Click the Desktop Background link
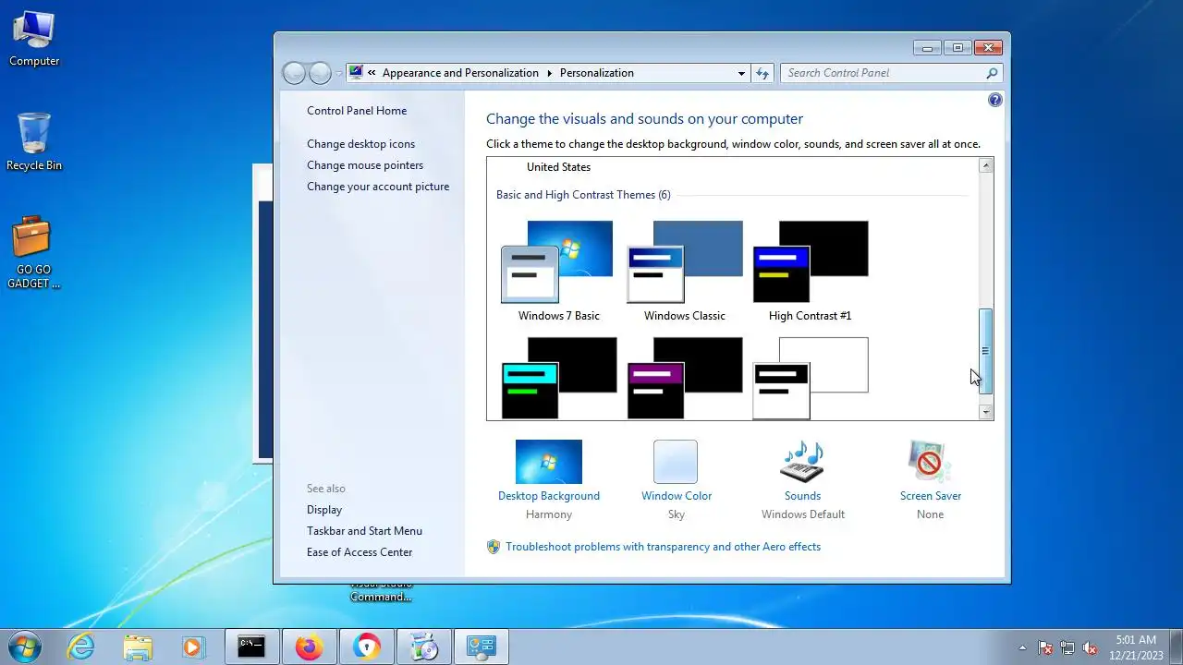This screenshot has height=665, width=1183. (549, 496)
